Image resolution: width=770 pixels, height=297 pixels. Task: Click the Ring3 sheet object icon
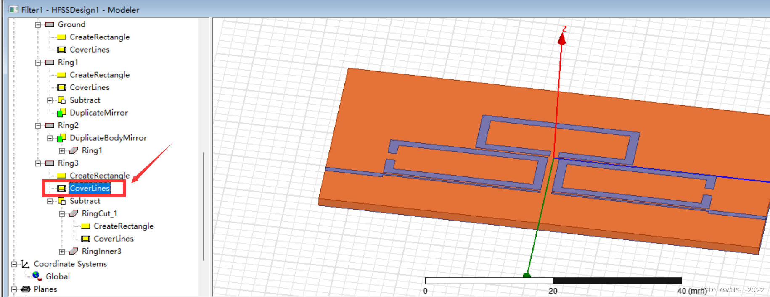pyautogui.click(x=50, y=163)
